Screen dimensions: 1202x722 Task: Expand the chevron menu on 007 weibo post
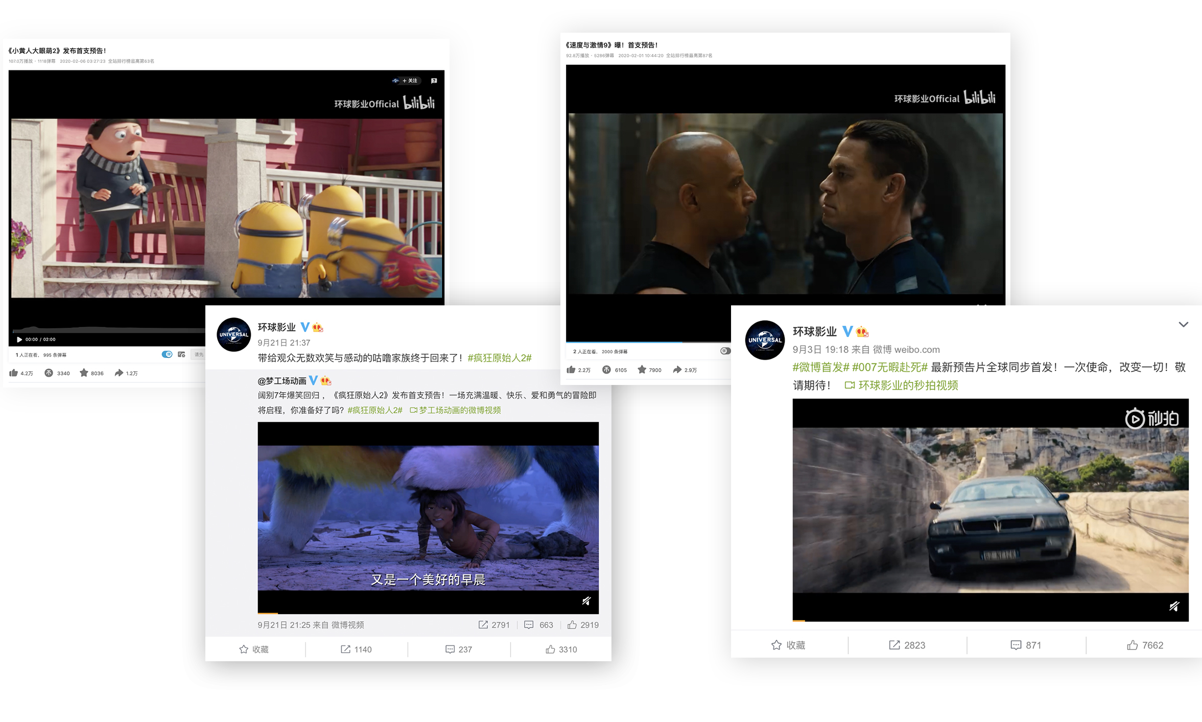(x=1183, y=325)
